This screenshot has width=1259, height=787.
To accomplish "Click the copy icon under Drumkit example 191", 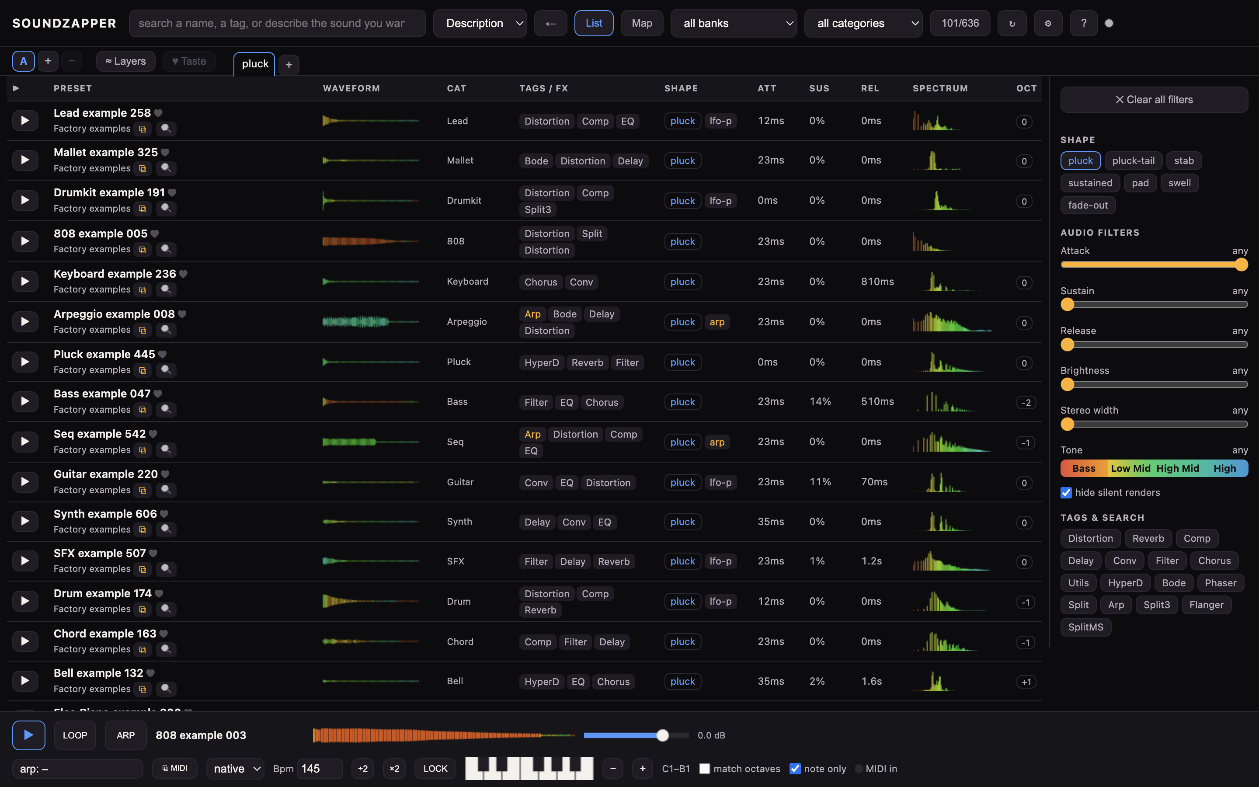I will [143, 209].
